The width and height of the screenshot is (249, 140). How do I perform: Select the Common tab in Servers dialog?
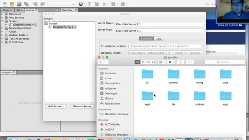pos(146,38)
